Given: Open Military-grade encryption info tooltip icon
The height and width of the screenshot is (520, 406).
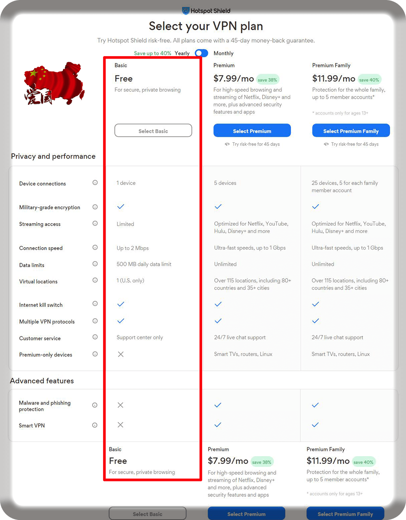Looking at the screenshot, I should (95, 207).
